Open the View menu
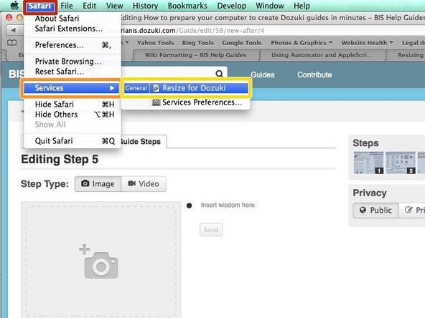 click(114, 6)
